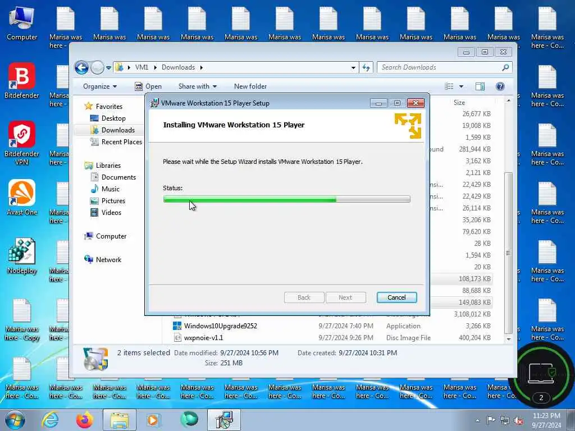The height and width of the screenshot is (431, 575).
Task: Launch Firefox from the taskbar
Action: pos(85,420)
